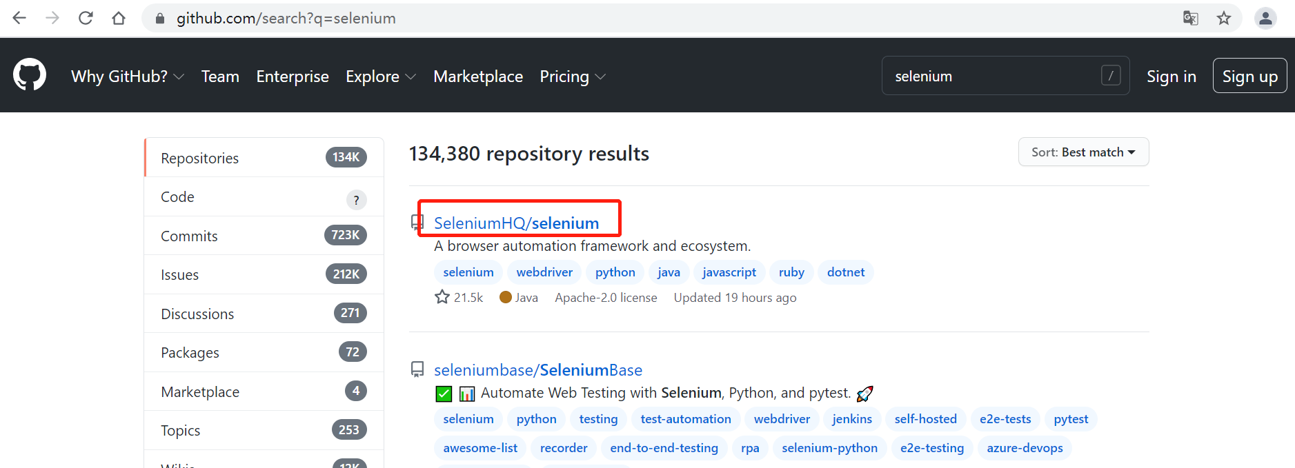Open the Sort: Best match dropdown
This screenshot has width=1295, height=468.
(x=1083, y=152)
